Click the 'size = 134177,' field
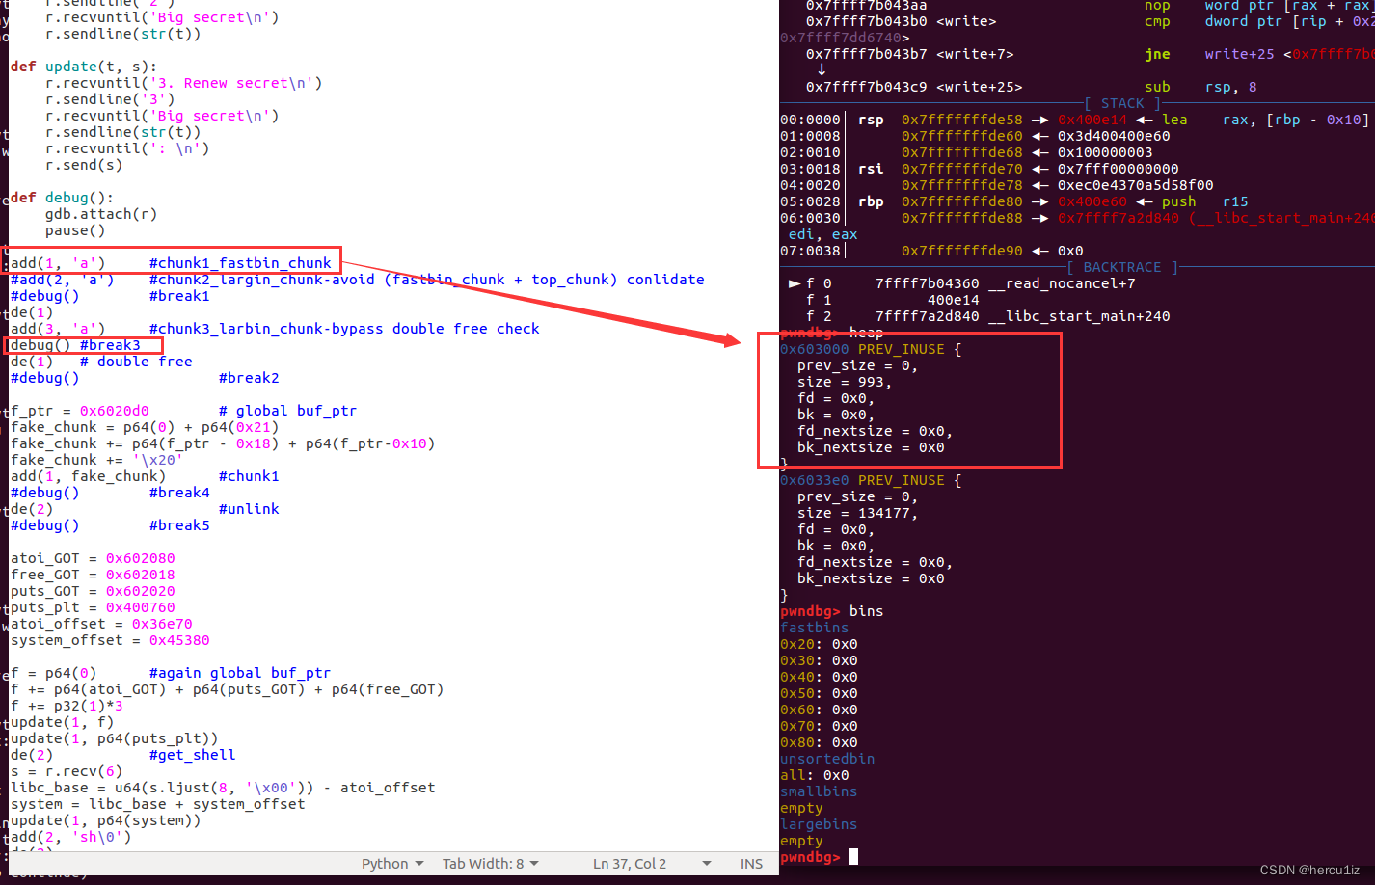Viewport: 1375px width, 885px height. [x=858, y=513]
